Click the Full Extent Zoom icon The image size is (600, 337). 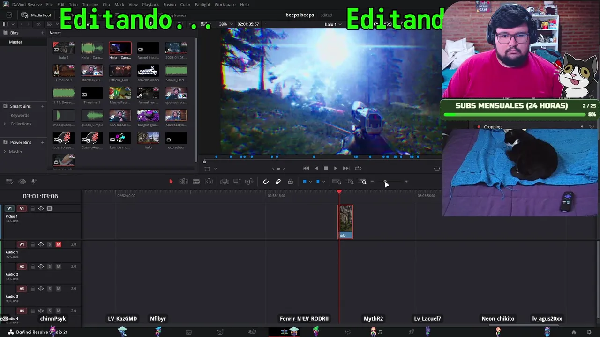coord(337,182)
